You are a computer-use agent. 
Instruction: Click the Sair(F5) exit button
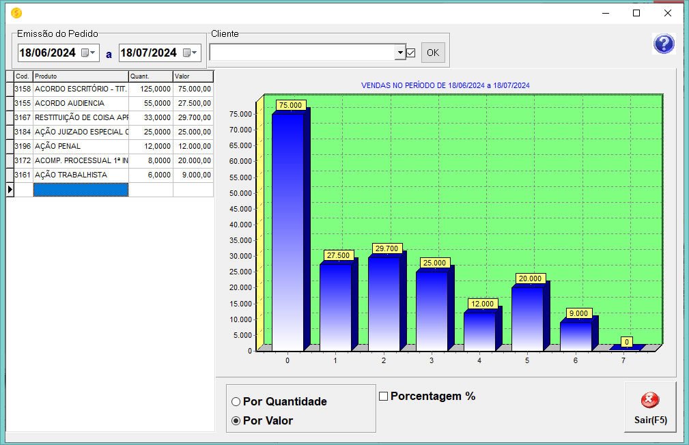(650, 407)
